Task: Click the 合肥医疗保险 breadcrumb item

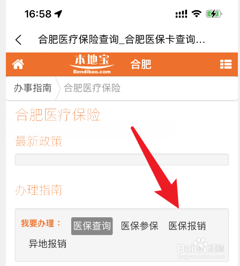Action: tap(92, 88)
